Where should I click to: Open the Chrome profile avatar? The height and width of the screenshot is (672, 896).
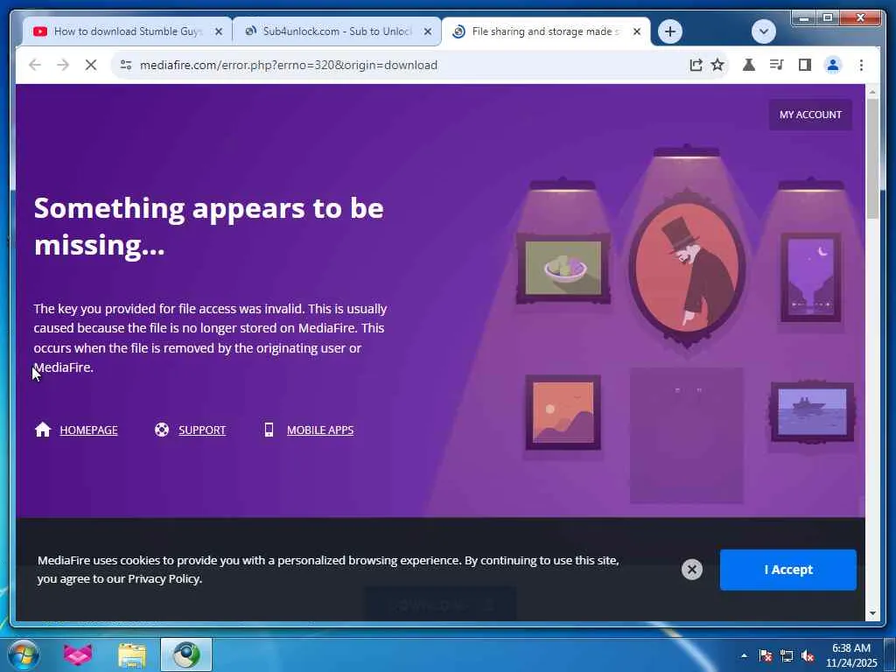tap(833, 65)
